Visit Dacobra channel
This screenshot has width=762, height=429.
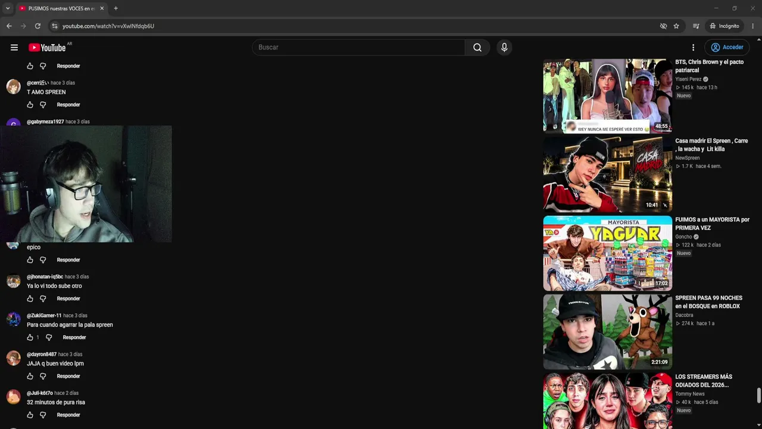pyautogui.click(x=684, y=315)
